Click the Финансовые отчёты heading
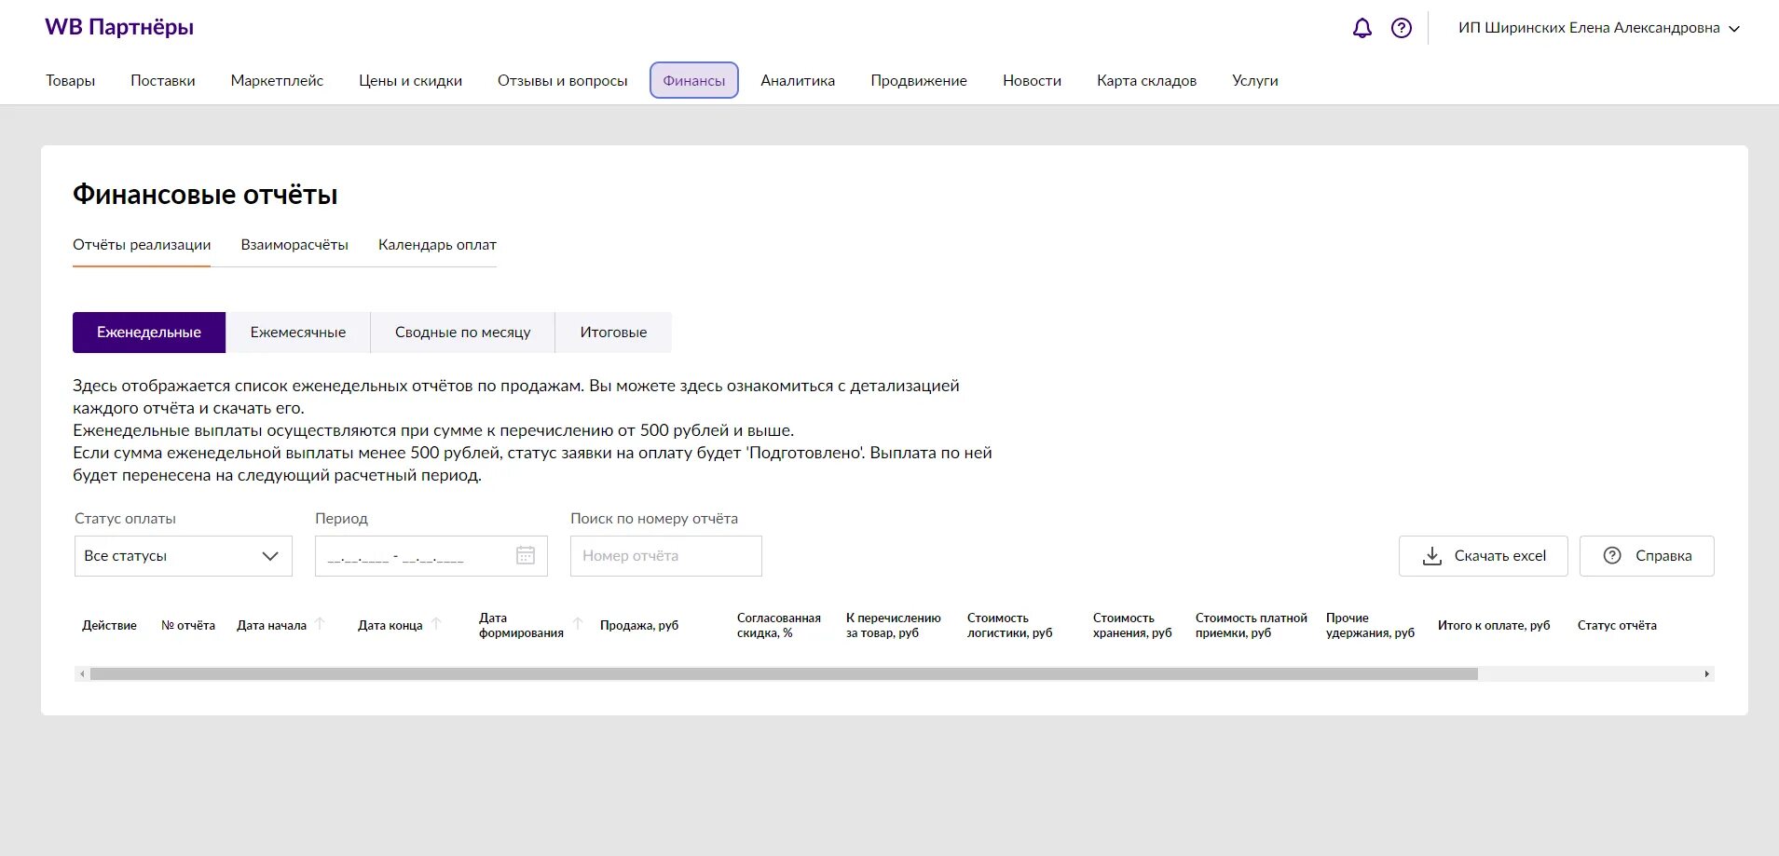 (x=205, y=195)
